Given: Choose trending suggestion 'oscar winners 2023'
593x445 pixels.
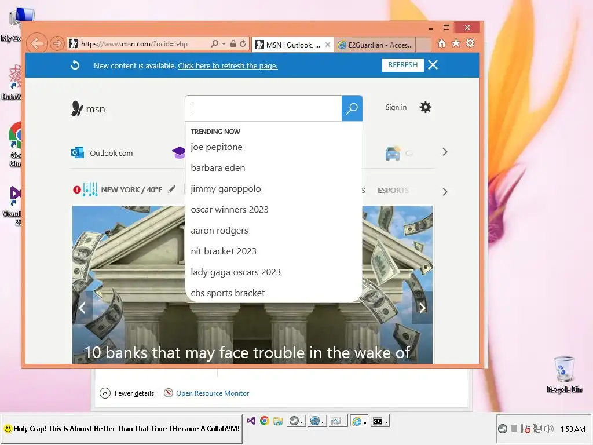Looking at the screenshot, I should tap(229, 210).
